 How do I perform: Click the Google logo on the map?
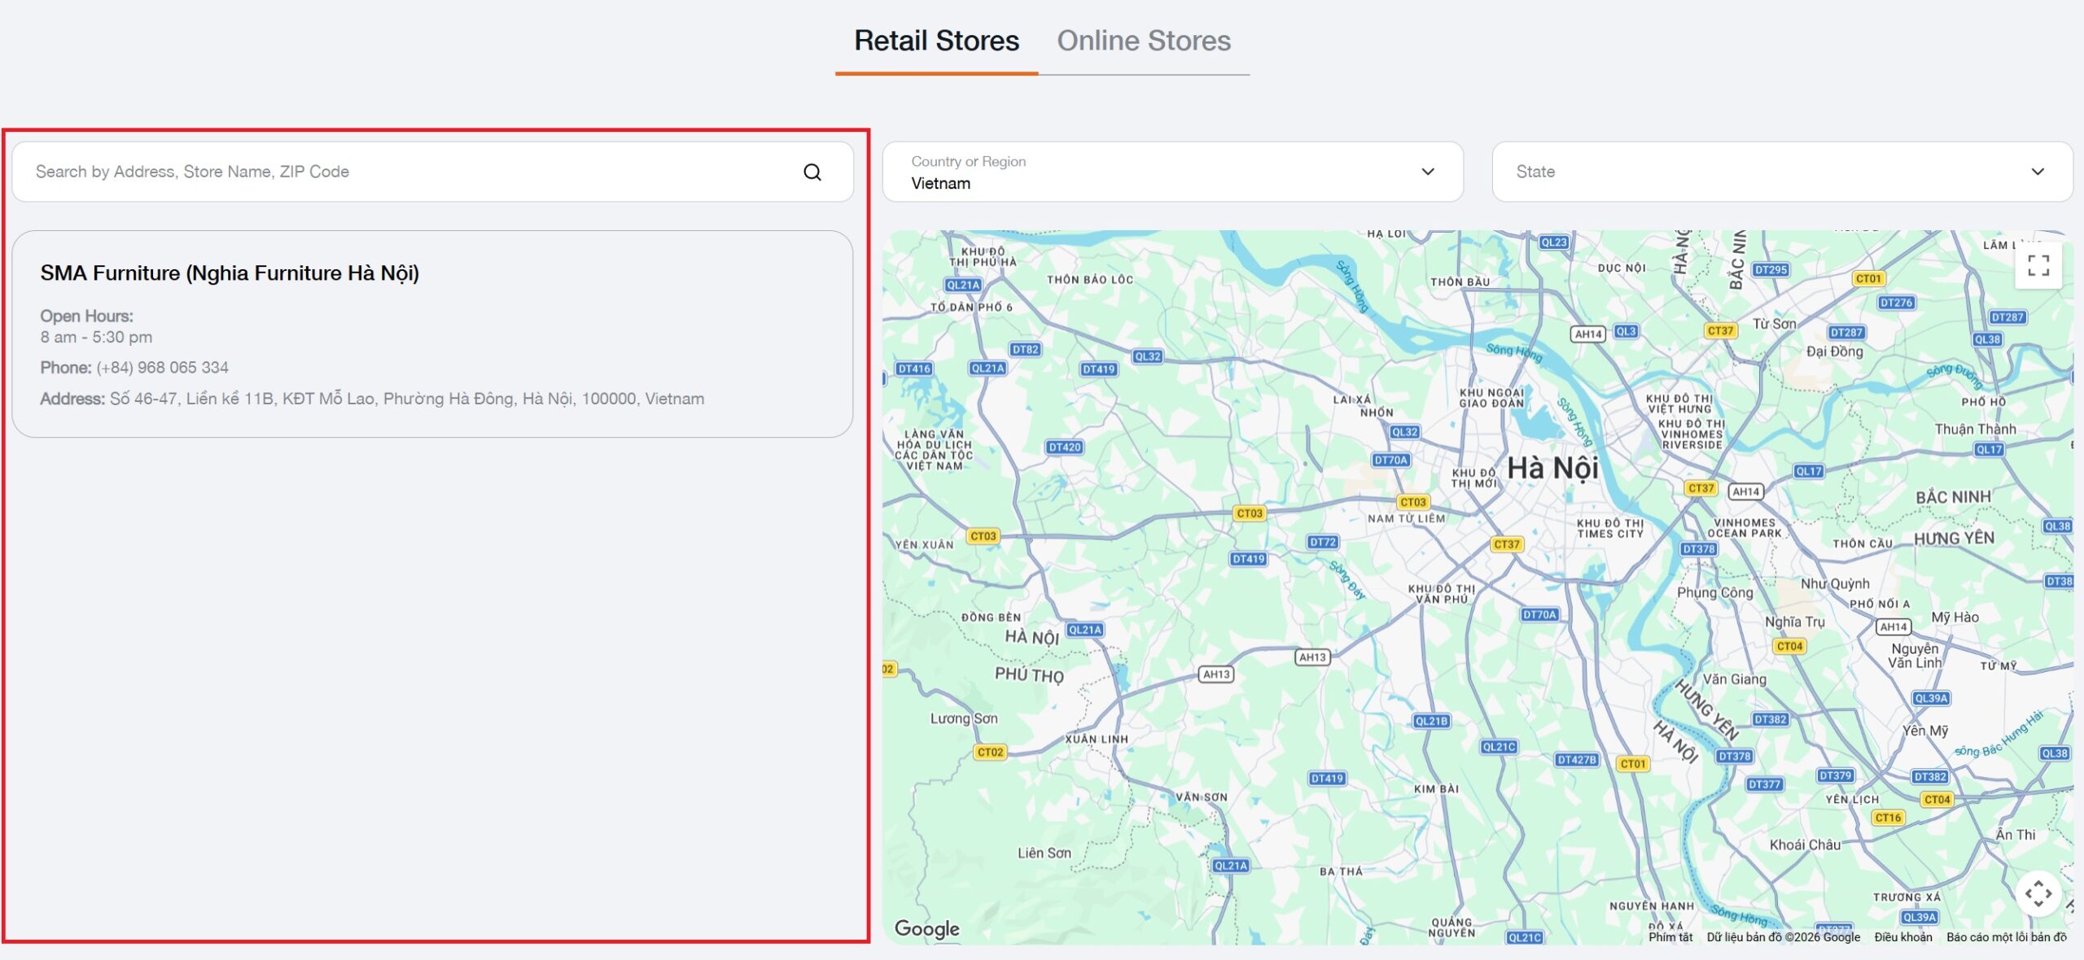click(x=926, y=928)
